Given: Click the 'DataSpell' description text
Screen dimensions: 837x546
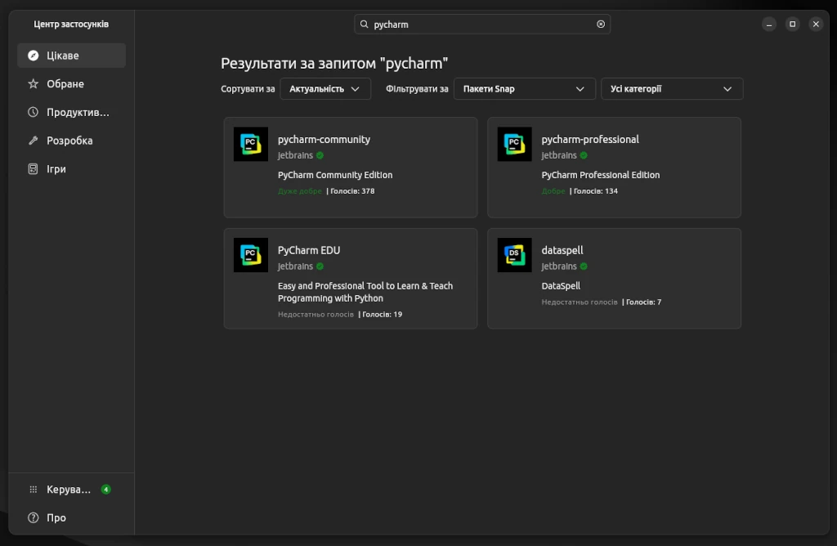Looking at the screenshot, I should point(561,286).
